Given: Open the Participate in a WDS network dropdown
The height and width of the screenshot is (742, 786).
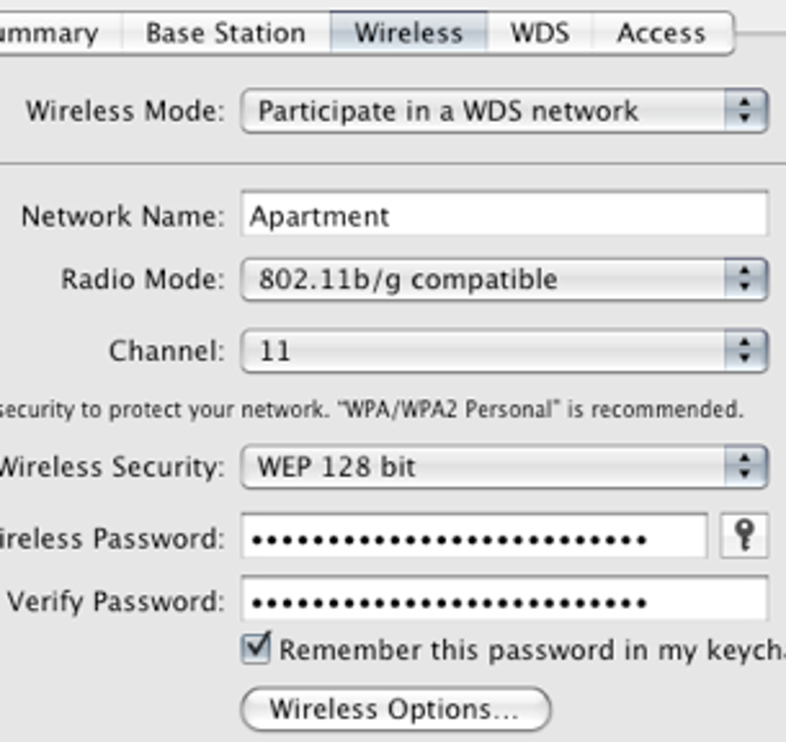Looking at the screenshot, I should pos(504,110).
